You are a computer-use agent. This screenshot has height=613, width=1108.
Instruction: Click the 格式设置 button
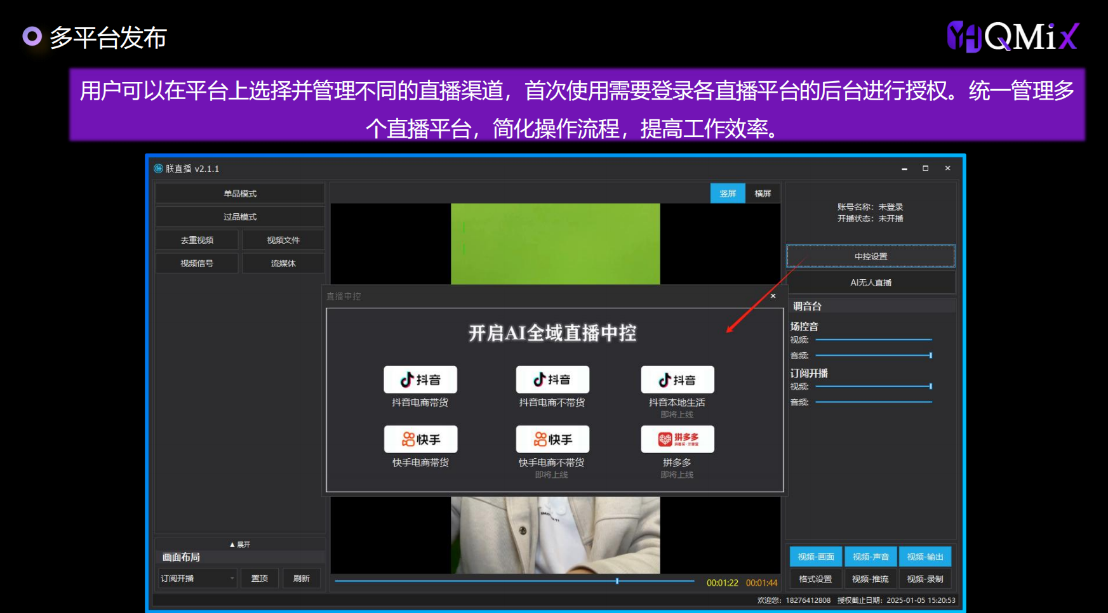816,579
